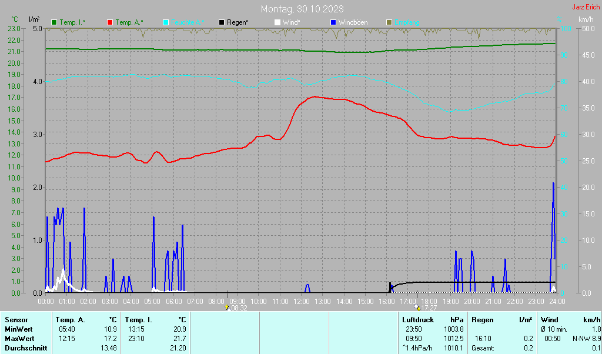The image size is (602, 354).
Task: Click the 'MaxWert' row label
Action: pos(19,339)
